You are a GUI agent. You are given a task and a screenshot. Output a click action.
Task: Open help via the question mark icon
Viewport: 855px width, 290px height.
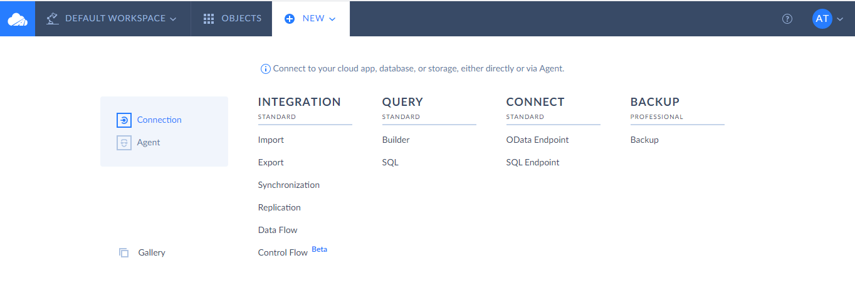pos(787,19)
